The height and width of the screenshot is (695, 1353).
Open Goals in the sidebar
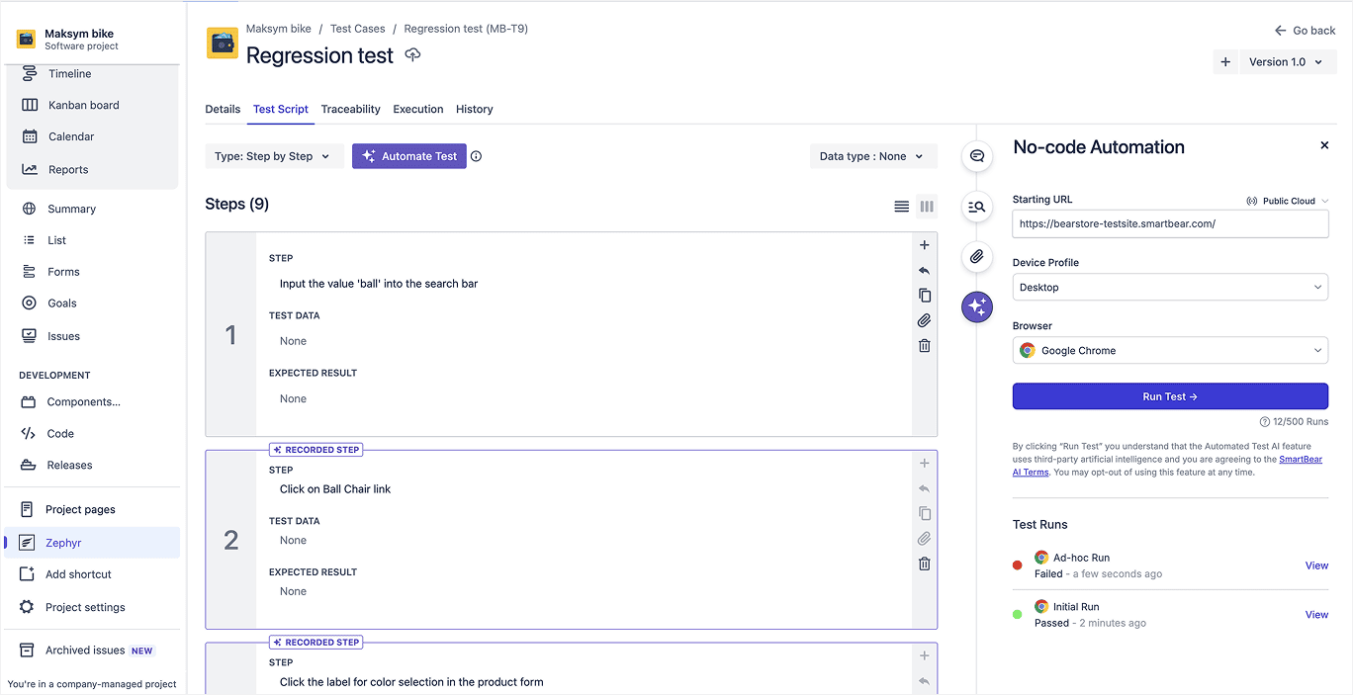pyautogui.click(x=61, y=304)
